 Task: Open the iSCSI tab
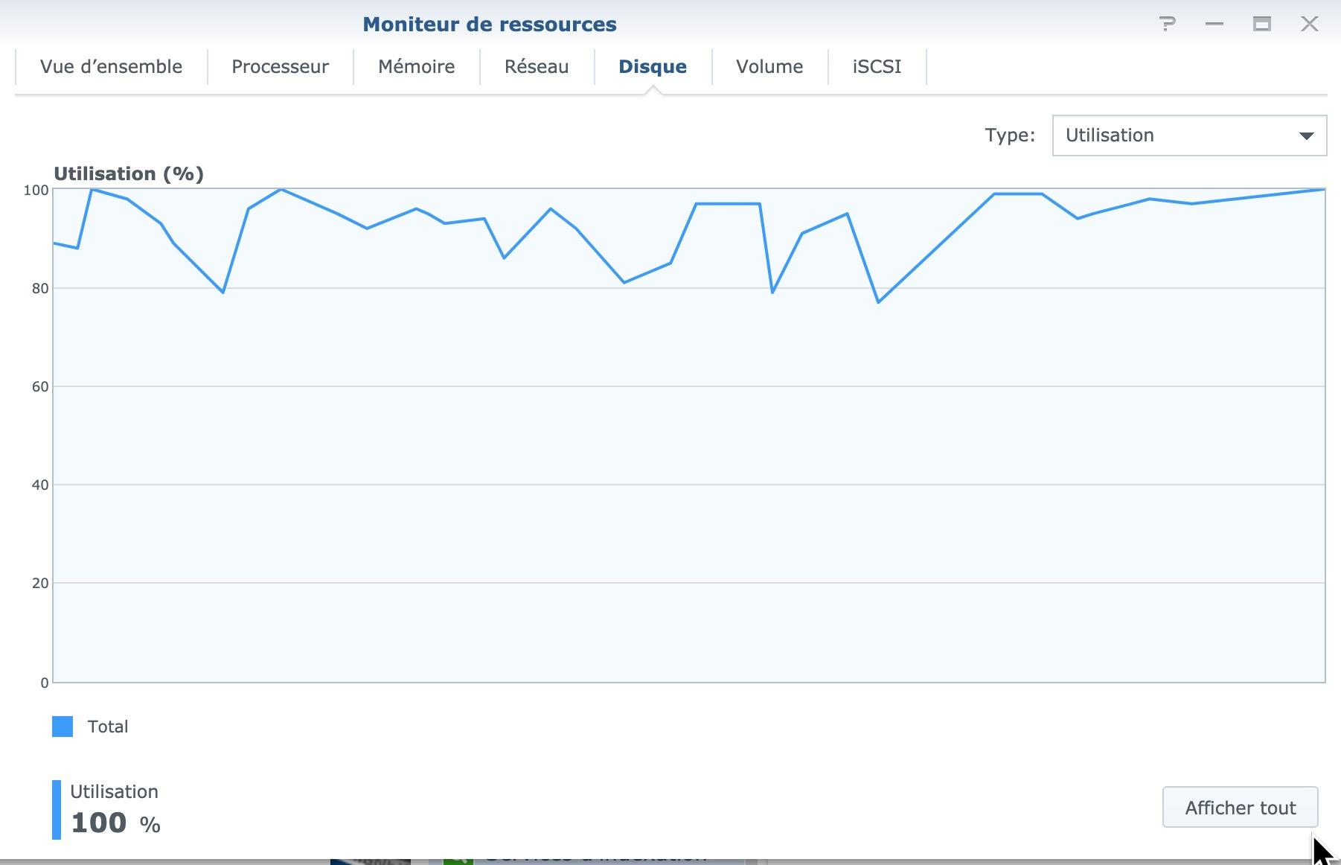[x=877, y=67]
